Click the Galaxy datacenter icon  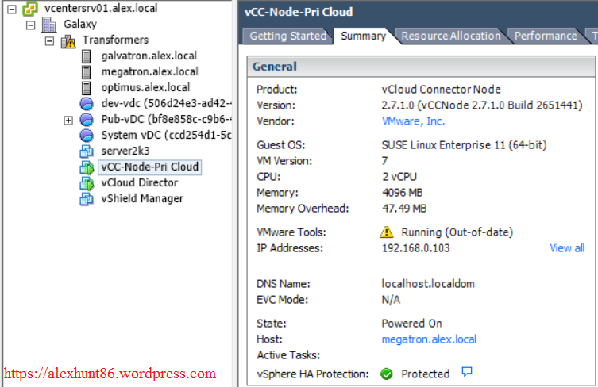click(49, 25)
